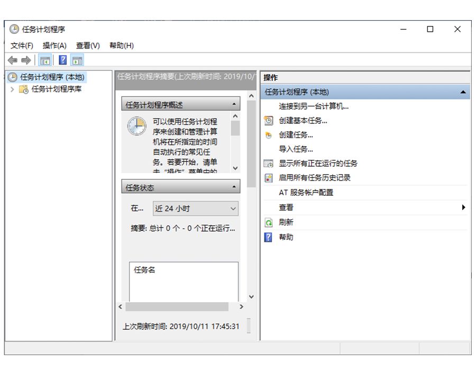Open the 近 24 小时 time range dropdown
Screen dimensions: 476x380
[233, 209]
